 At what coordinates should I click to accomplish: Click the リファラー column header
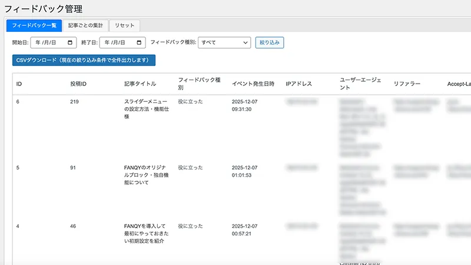407,84
